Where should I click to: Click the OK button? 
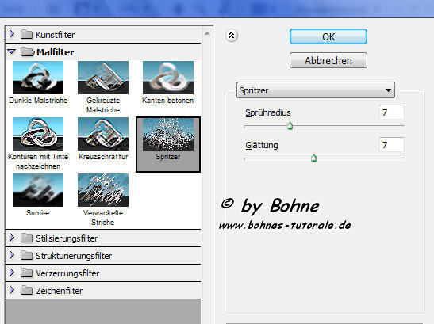point(328,36)
